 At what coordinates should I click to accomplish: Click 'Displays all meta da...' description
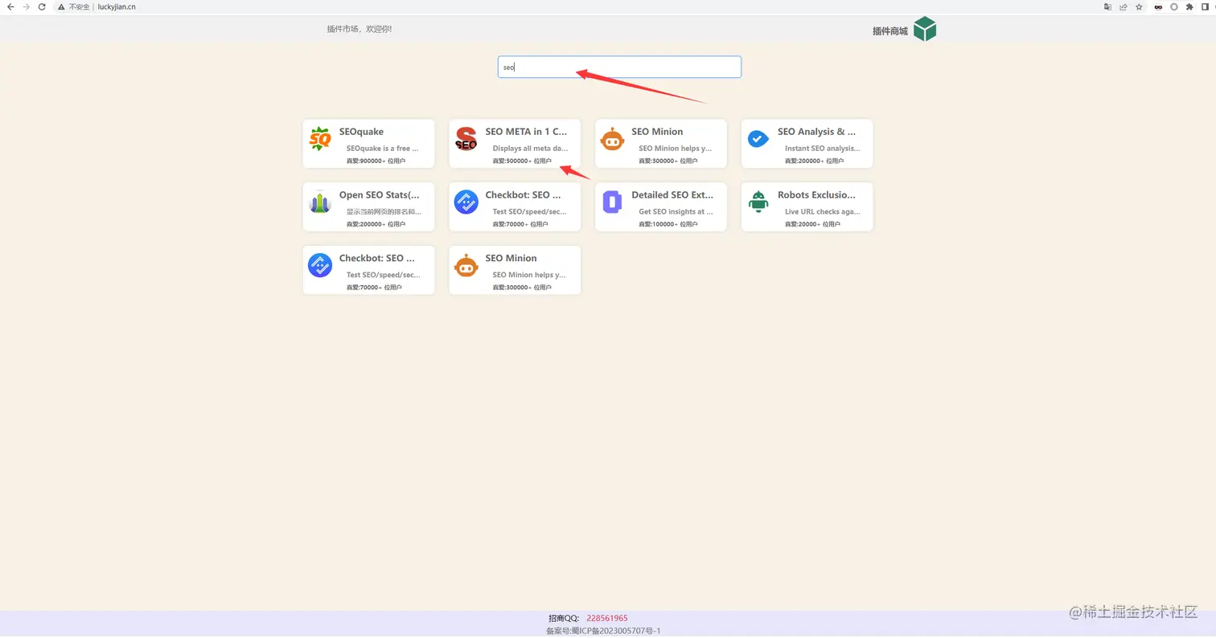531,149
